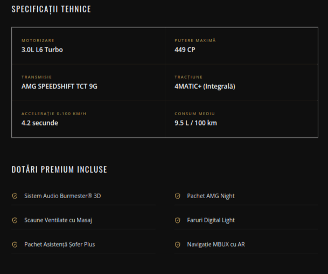This screenshot has height=274, width=328.
Task: Select the Sistem Audio Burmester 3D feature text
Action: (62, 196)
